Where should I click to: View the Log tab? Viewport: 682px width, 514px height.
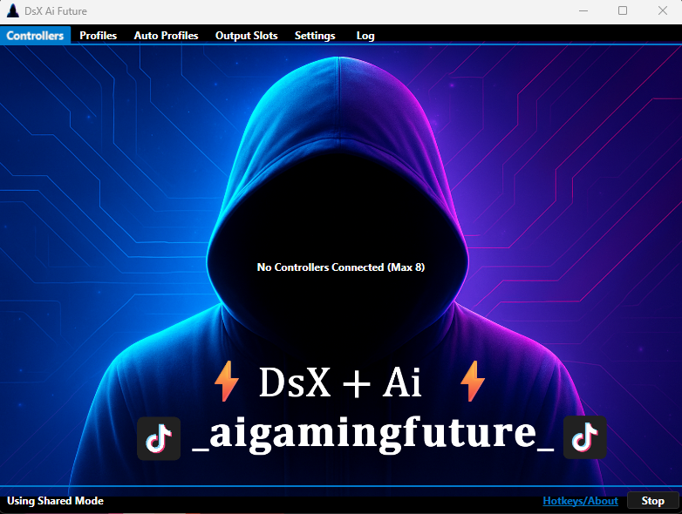(x=365, y=35)
